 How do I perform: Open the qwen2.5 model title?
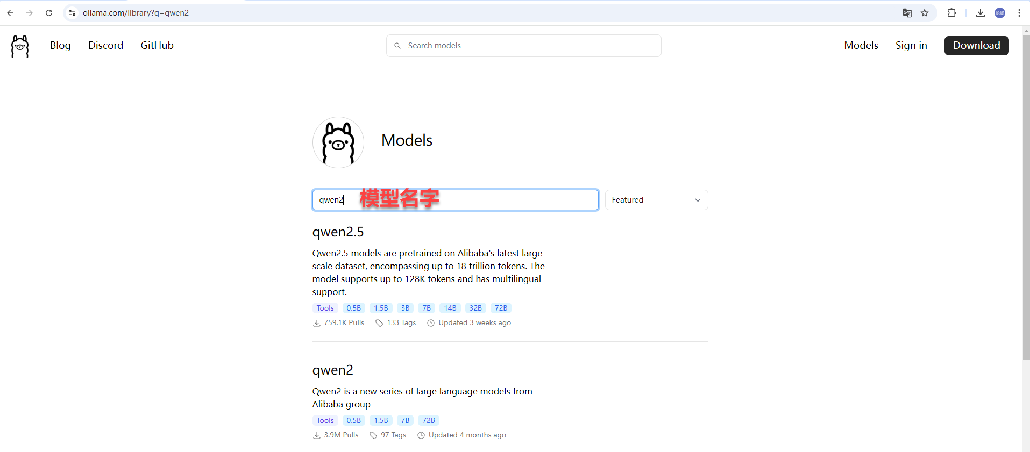pos(338,232)
